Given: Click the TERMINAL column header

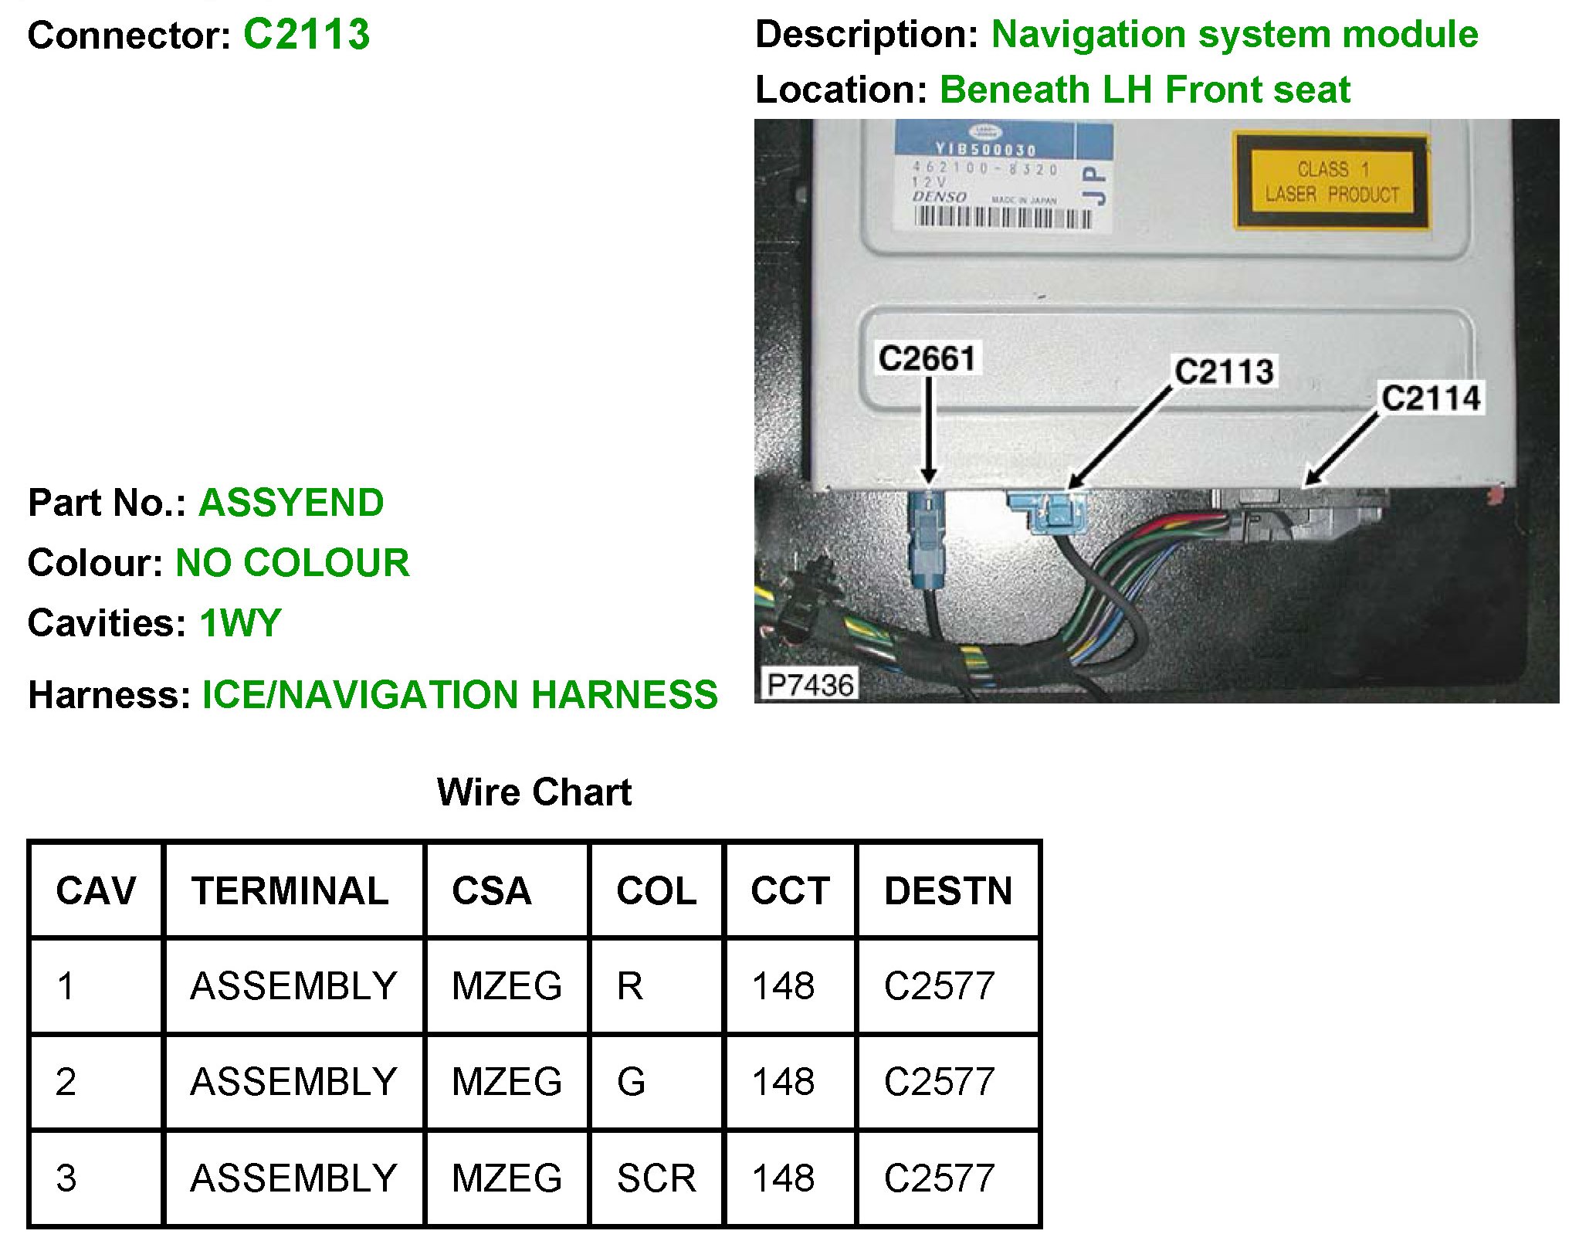Looking at the screenshot, I should 290,890.
